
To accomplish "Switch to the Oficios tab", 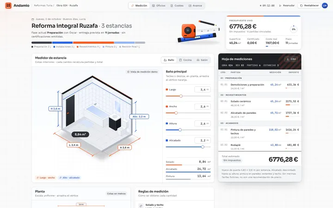I will (x=159, y=6).
